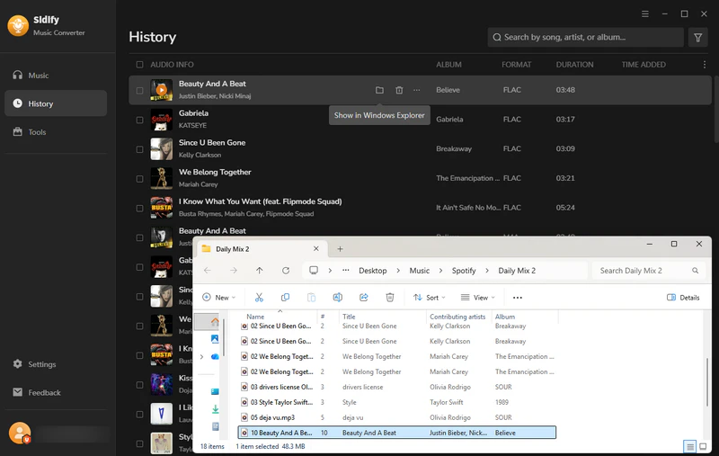Open the New dropdown in Explorer toolbar
Viewport: 719px width, 456px height.
click(x=219, y=298)
